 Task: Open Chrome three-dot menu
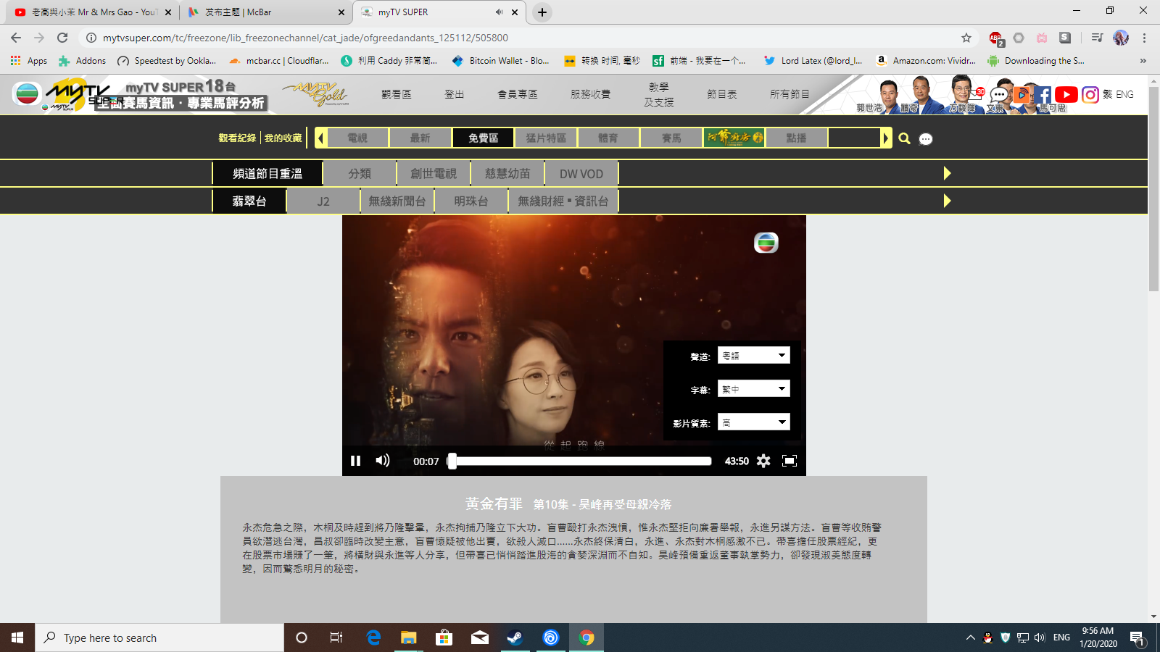[1144, 38]
